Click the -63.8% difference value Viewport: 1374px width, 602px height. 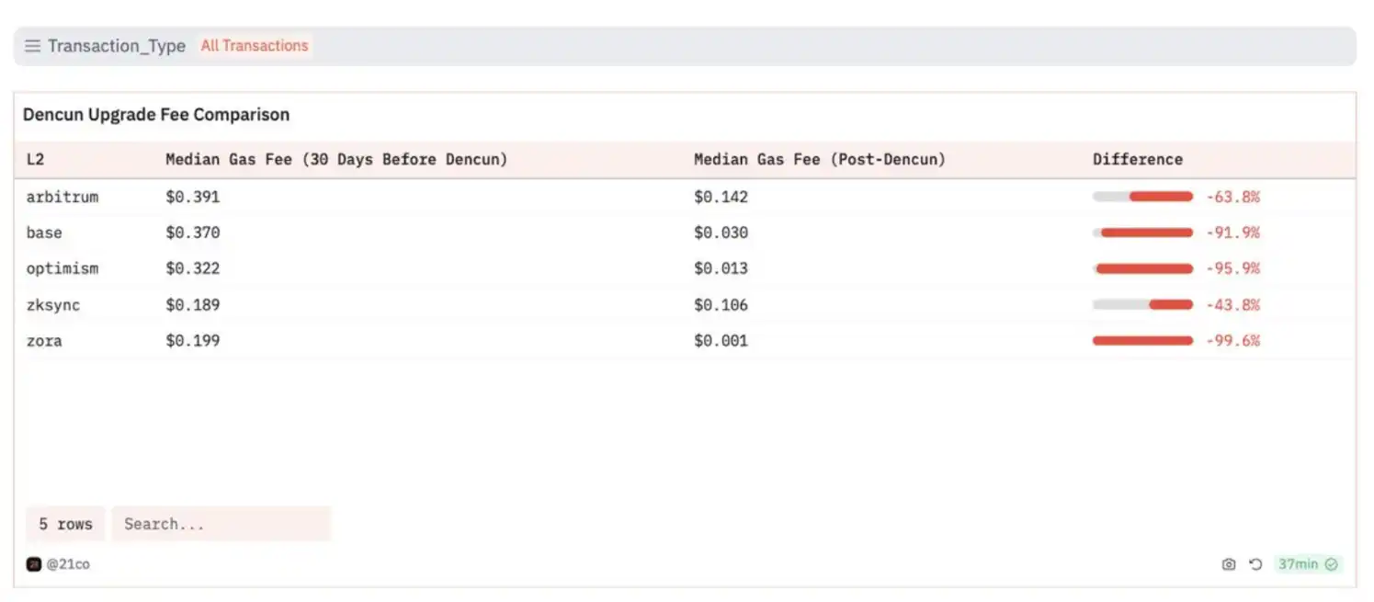[1232, 197]
